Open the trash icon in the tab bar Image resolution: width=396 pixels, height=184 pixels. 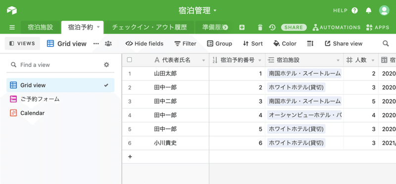(260, 28)
